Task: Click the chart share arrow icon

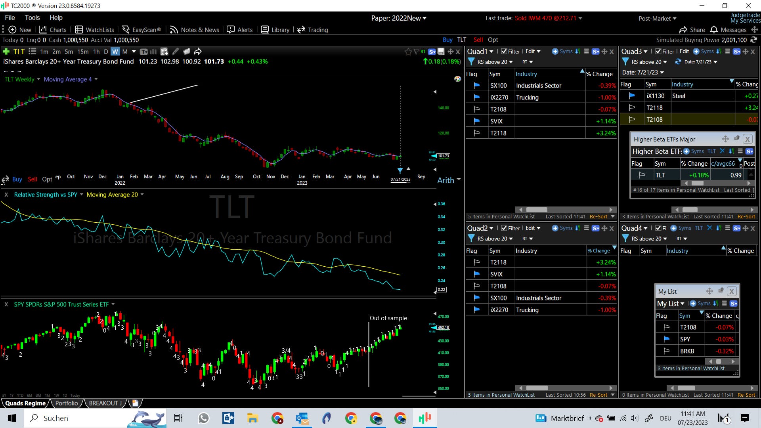Action: click(x=197, y=52)
